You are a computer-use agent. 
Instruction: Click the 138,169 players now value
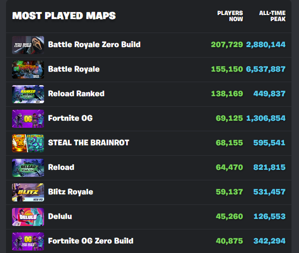pos(227,94)
